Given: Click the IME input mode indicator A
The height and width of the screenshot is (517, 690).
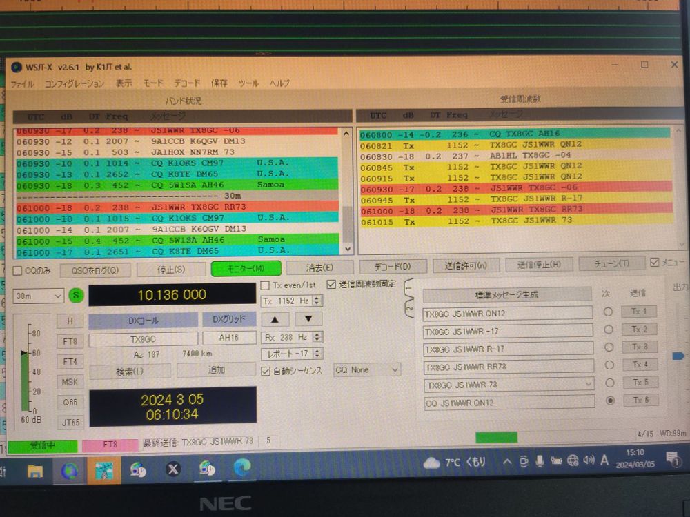Looking at the screenshot, I should coord(604,460).
